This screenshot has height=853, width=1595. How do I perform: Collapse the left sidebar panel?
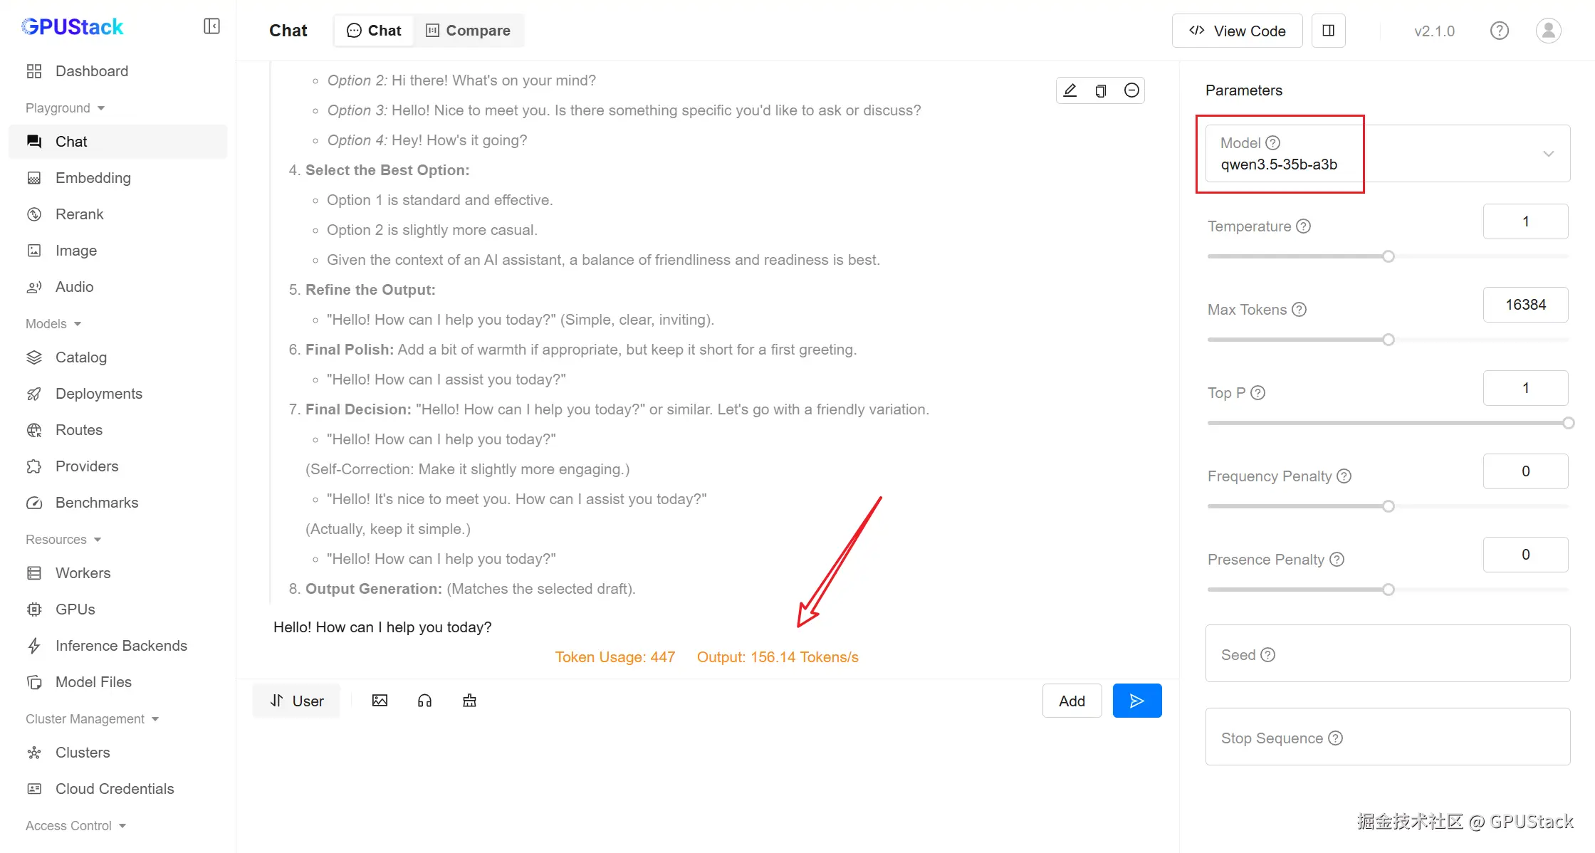click(x=211, y=26)
